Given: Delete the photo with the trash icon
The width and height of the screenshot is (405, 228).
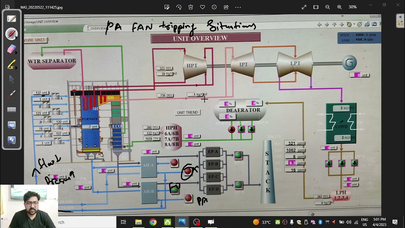Looking at the screenshot, I should coord(190,7).
